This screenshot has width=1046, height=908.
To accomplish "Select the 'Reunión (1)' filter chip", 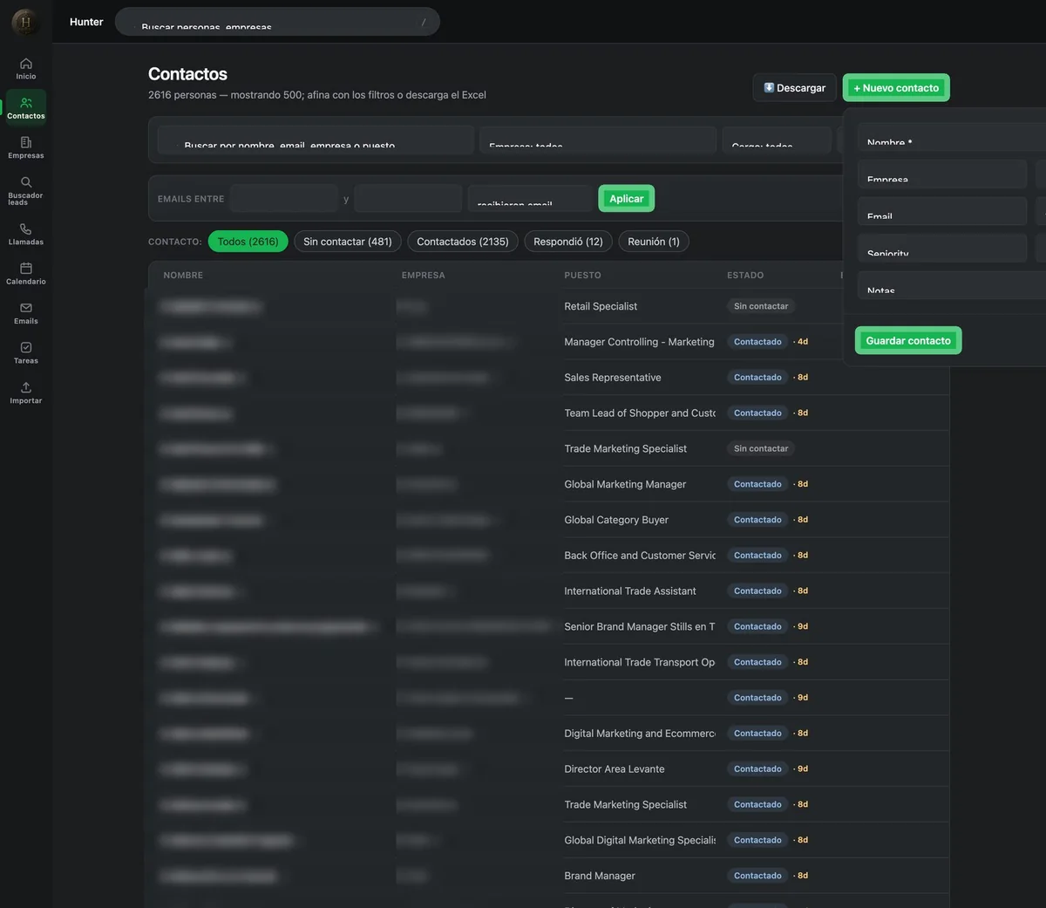I will click(x=654, y=242).
